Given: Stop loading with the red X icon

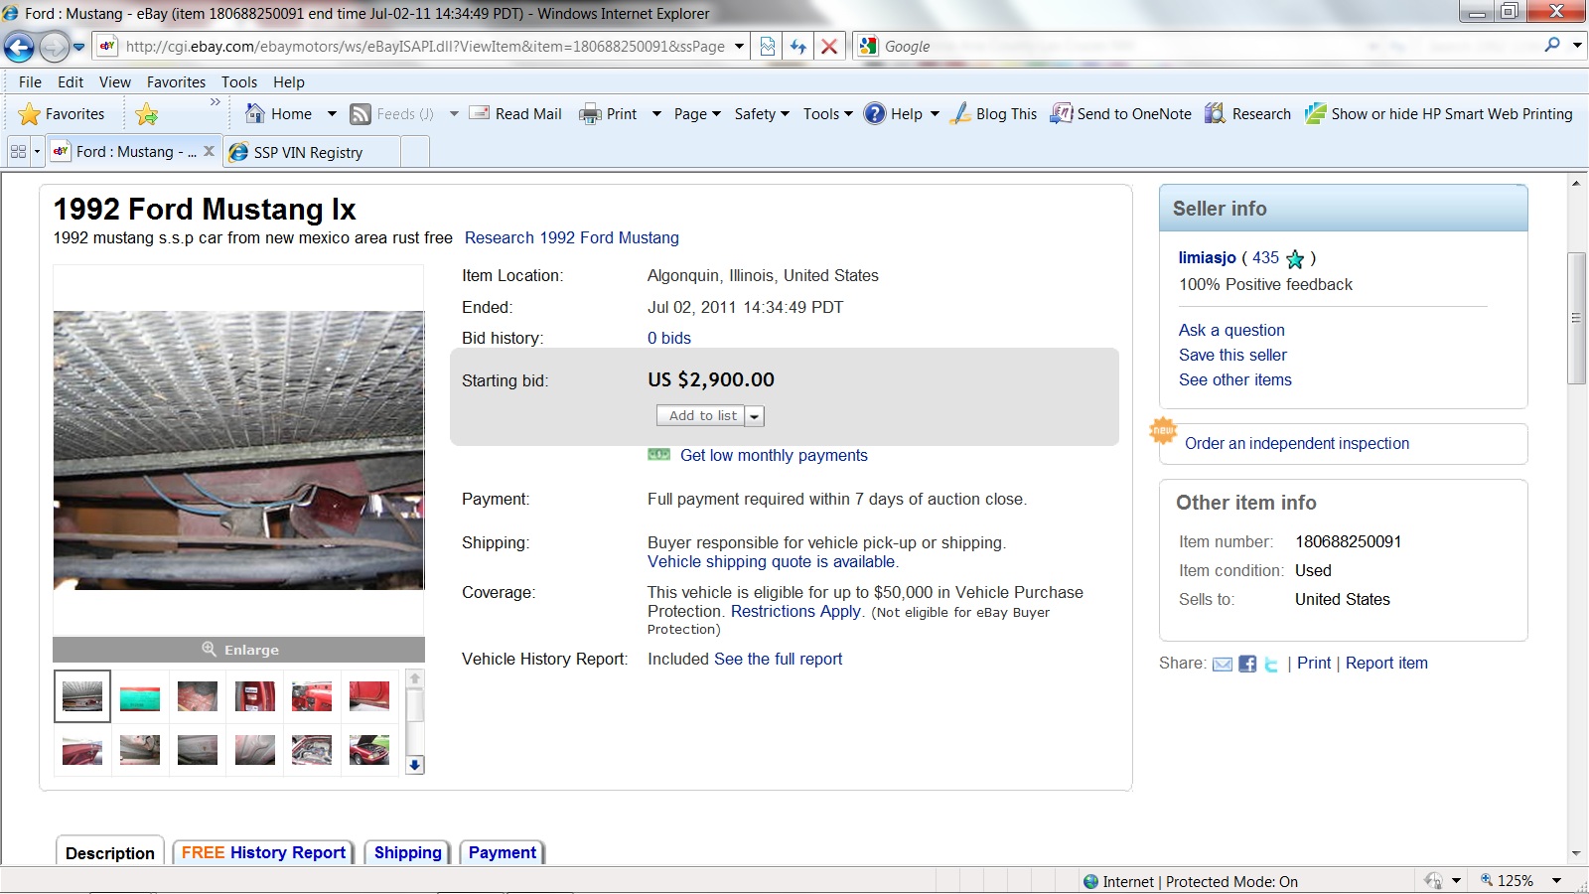Looking at the screenshot, I should [x=829, y=46].
